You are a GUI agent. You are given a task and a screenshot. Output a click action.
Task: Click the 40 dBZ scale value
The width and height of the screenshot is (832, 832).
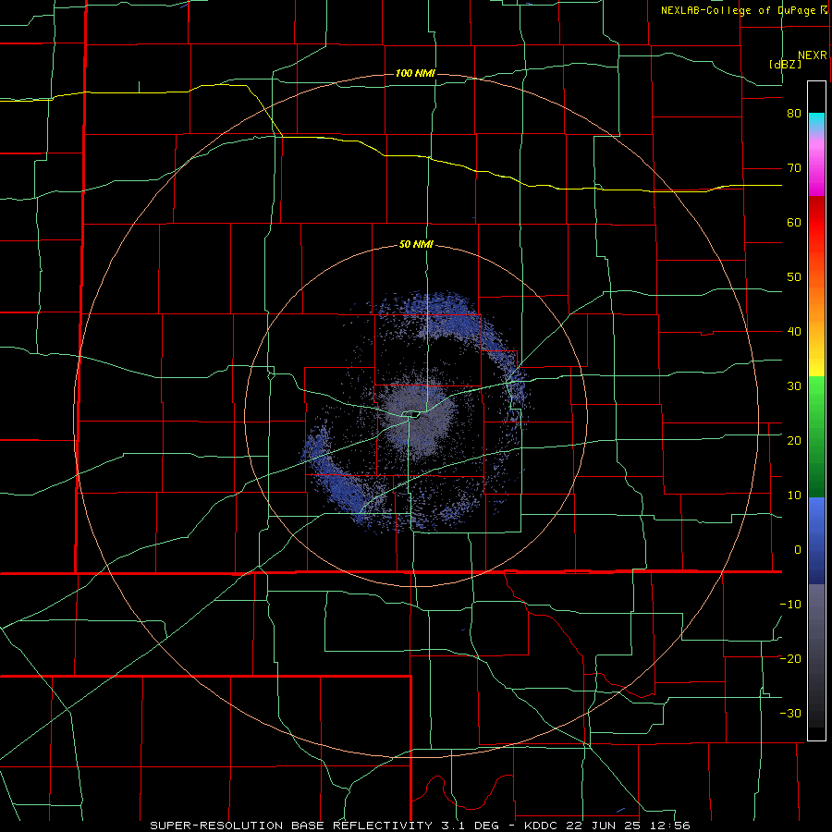pyautogui.click(x=794, y=332)
